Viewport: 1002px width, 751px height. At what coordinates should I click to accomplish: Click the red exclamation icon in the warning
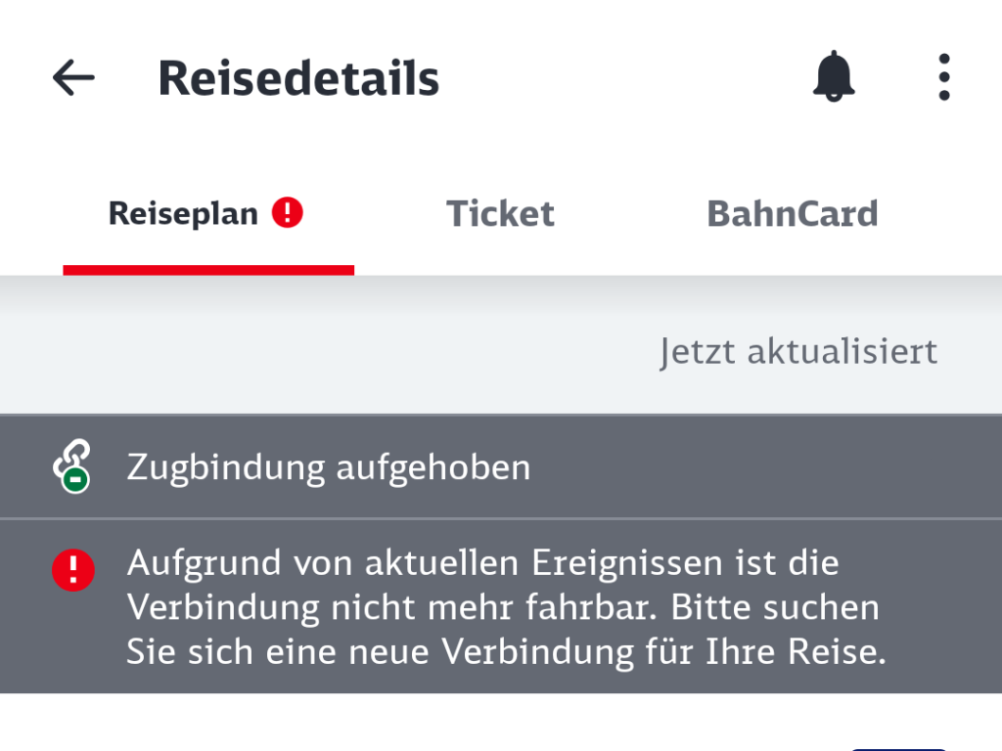[73, 569]
